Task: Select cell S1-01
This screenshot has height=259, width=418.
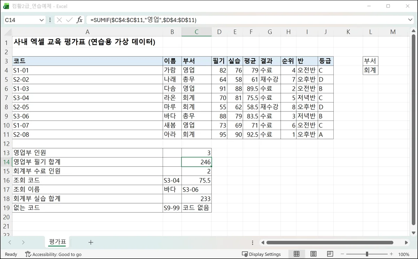Action: 87,70
